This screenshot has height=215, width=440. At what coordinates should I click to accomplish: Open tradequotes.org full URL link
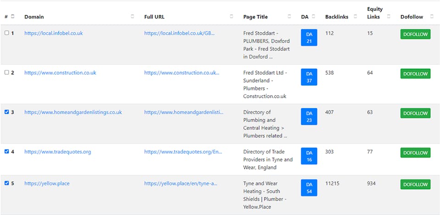pos(183,152)
